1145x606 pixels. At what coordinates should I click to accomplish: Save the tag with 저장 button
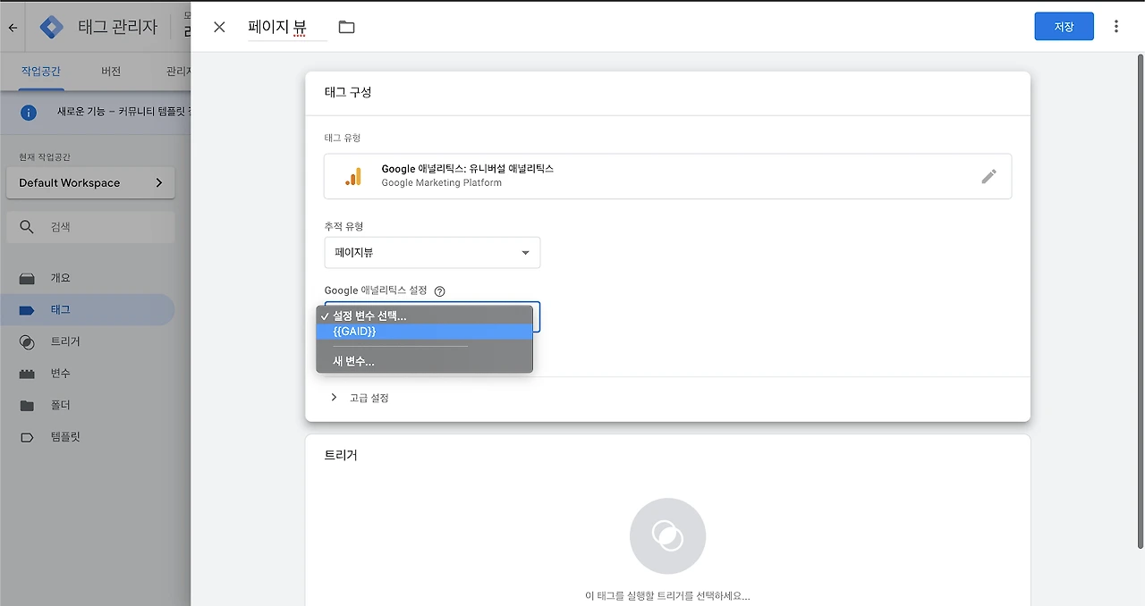(1064, 27)
